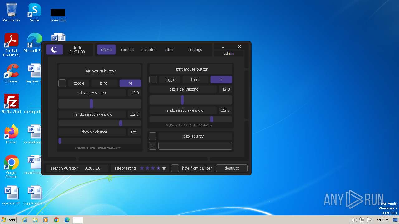Image resolution: width=399 pixels, height=224 pixels.
Task: Change the f4 left mouse keybind
Action: [x=130, y=83]
